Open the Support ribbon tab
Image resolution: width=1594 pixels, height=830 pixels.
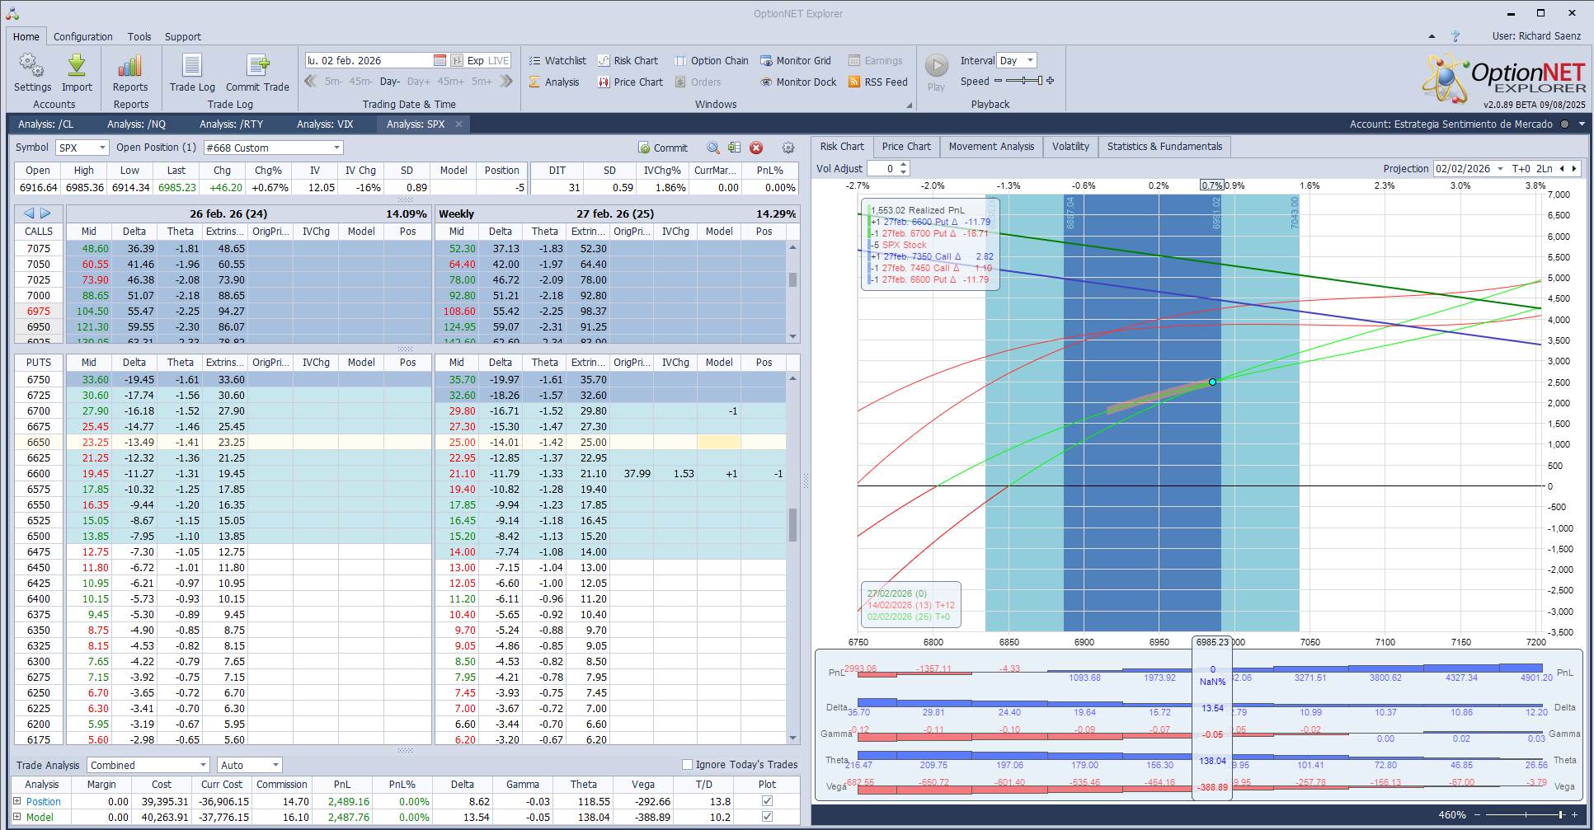click(183, 36)
